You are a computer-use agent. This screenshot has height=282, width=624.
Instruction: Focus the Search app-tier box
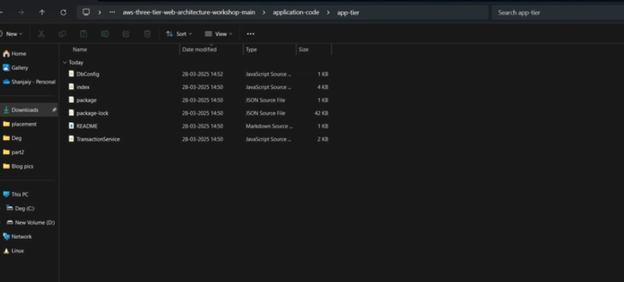[558, 12]
